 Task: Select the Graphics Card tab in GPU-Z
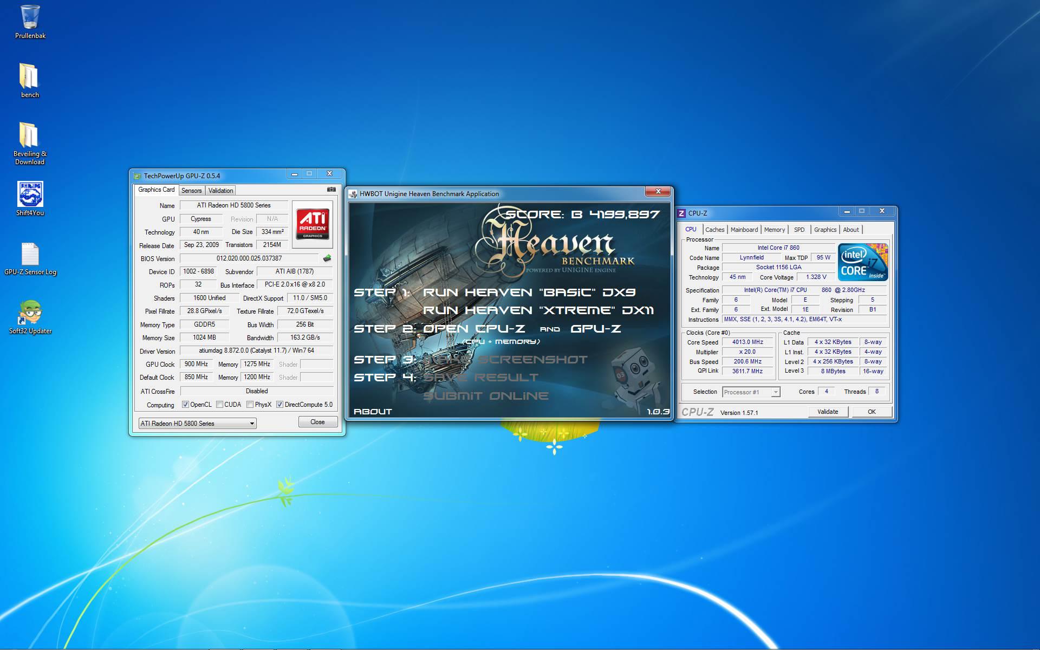157,190
